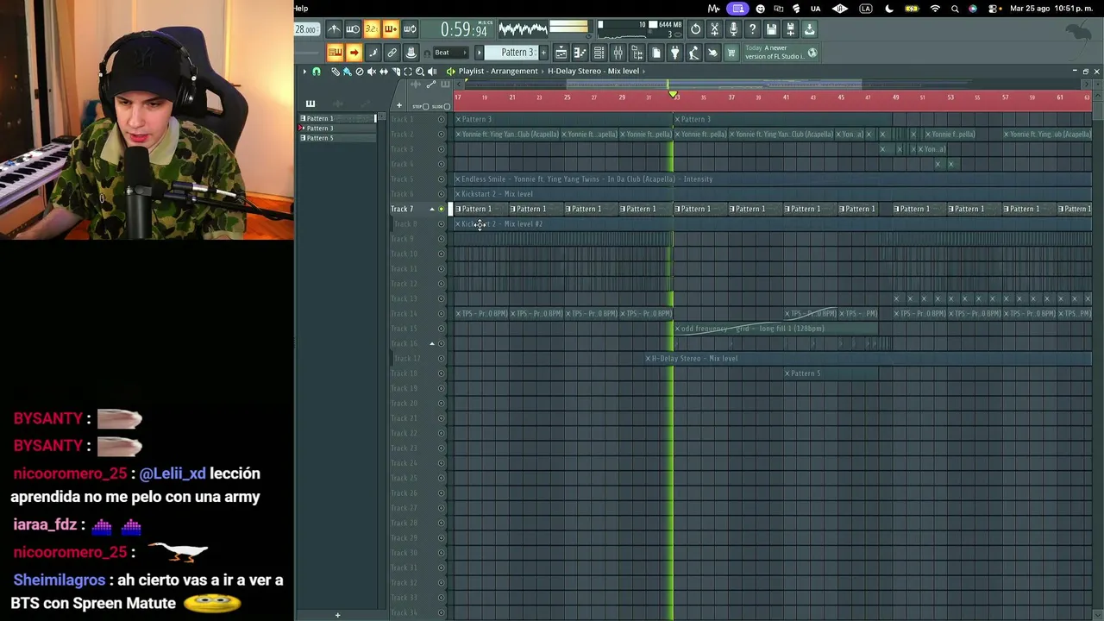
Task: Enable auto-scroll arrow button
Action: point(354,53)
